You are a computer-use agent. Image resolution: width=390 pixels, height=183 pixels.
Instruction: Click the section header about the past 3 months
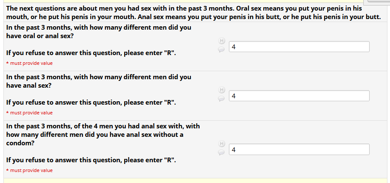tap(193, 13)
